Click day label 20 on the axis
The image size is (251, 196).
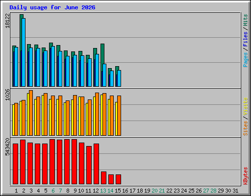(x=154, y=191)
